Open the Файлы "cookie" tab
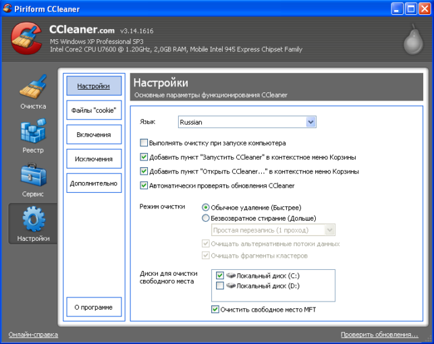The width and height of the screenshot is (434, 344). [x=94, y=111]
